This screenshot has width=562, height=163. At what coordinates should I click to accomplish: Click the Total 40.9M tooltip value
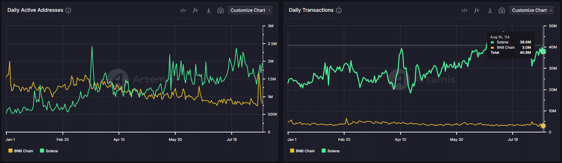(x=525, y=52)
